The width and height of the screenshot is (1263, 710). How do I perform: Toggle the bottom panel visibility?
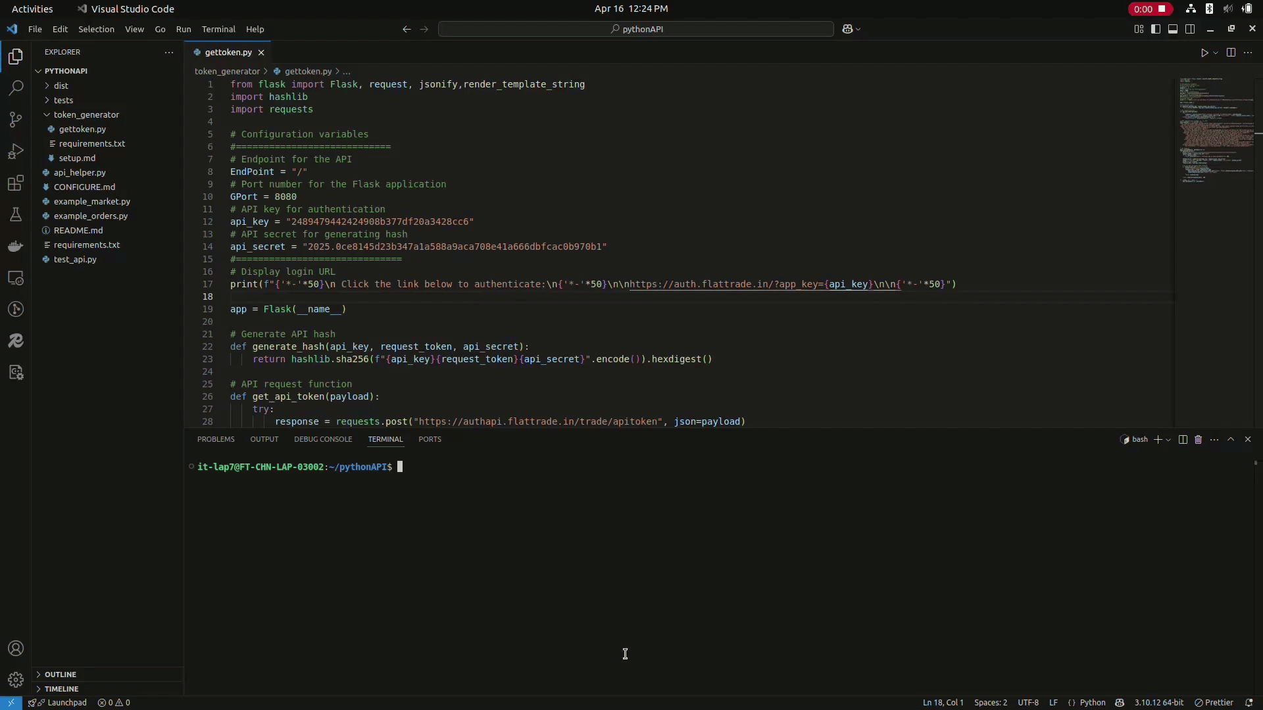[1173, 29]
